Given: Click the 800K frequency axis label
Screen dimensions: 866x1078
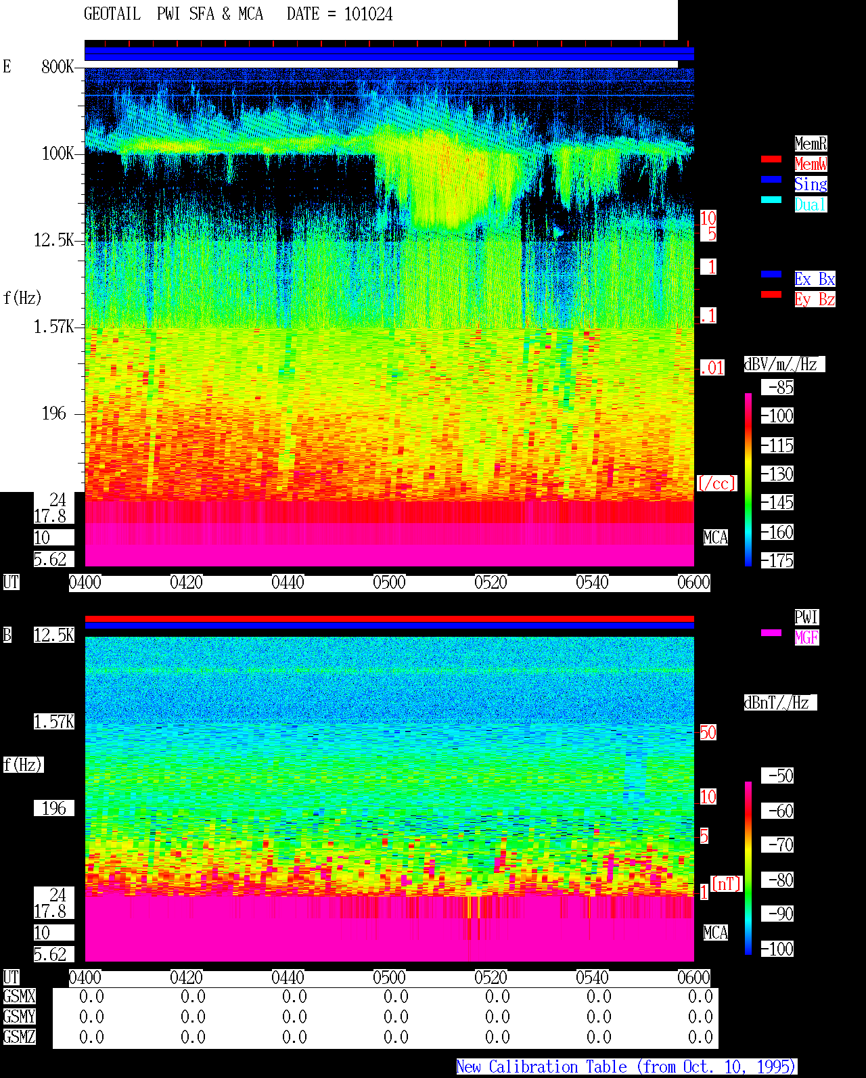Looking at the screenshot, I should coord(58,66).
